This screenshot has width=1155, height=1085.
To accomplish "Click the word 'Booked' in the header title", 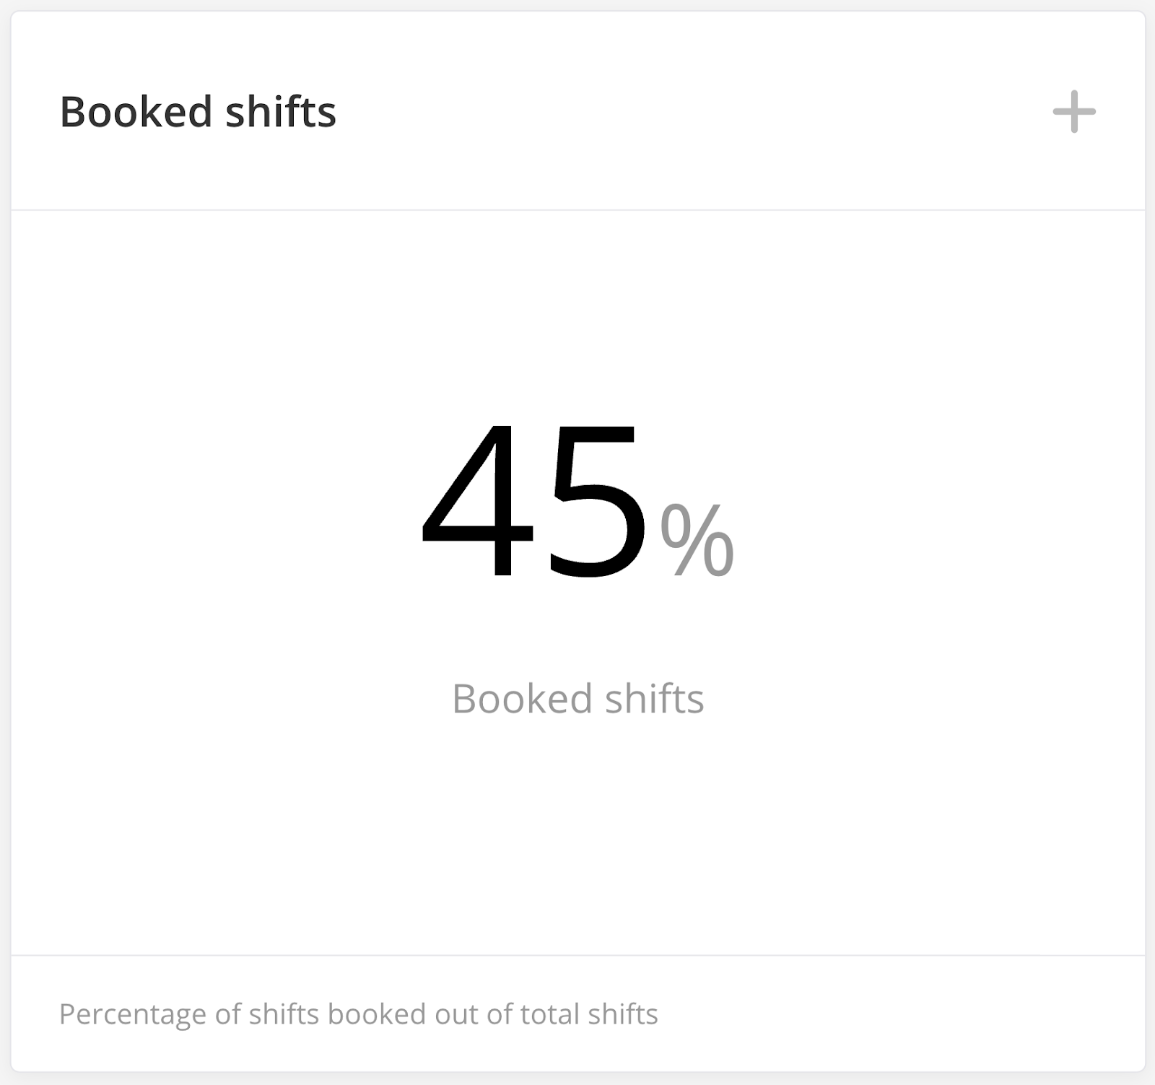I will (x=136, y=112).
